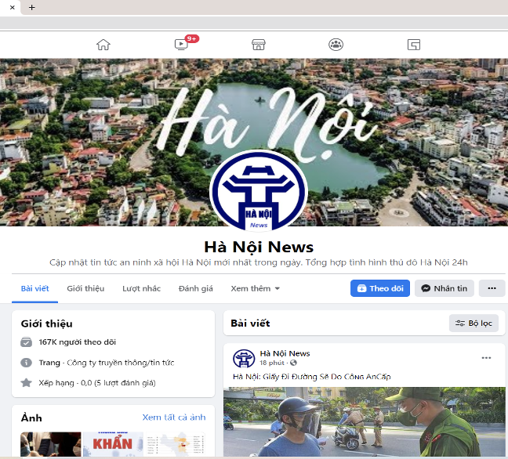This screenshot has width=508, height=459.
Task: Switch to the Giới thiệu tab
Action: (x=85, y=288)
